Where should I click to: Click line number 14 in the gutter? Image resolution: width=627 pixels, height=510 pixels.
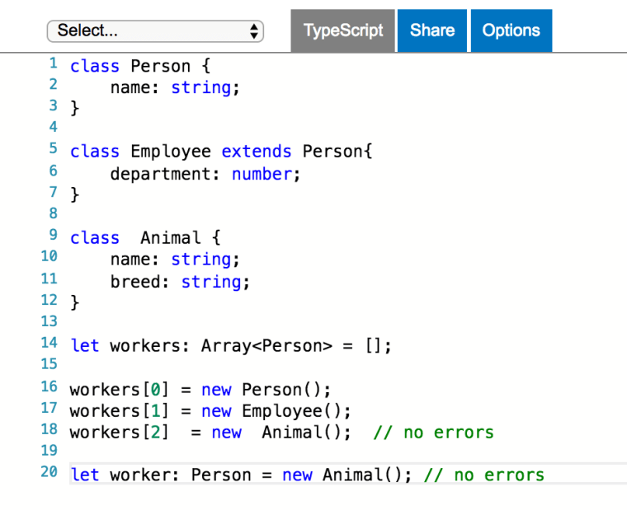pos(49,343)
